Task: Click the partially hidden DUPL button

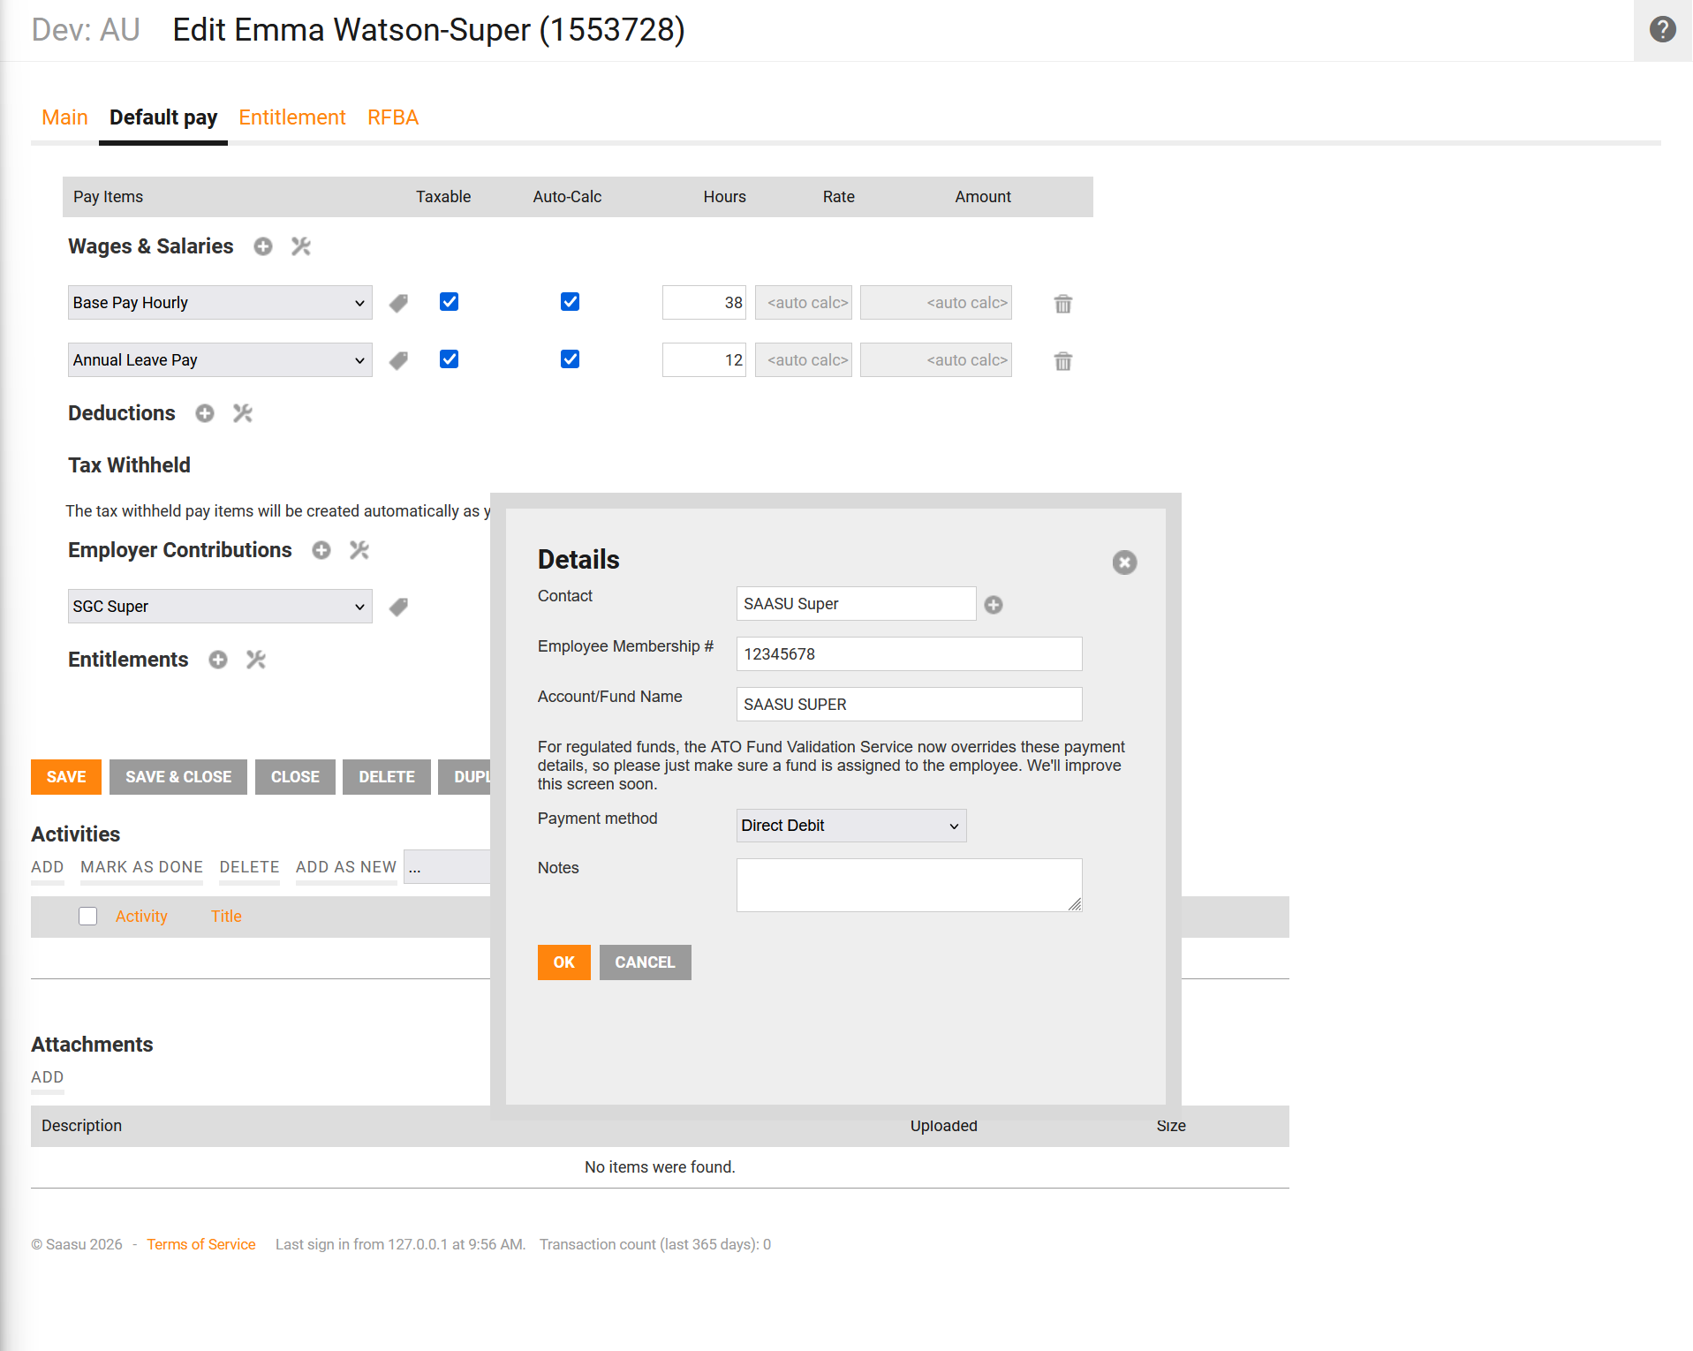Action: (x=465, y=777)
